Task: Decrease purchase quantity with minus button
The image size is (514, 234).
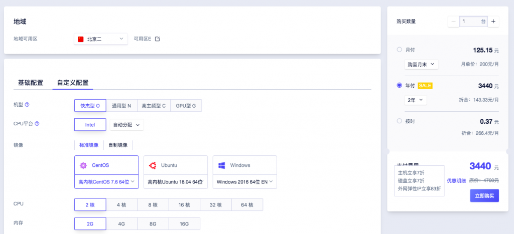Action: (453, 22)
